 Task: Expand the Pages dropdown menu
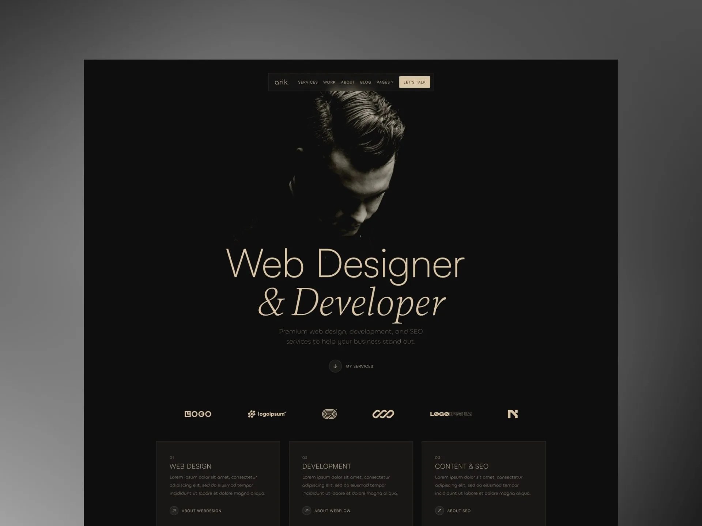point(385,82)
